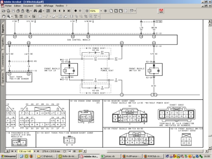Click the status bar last page button

(x=38, y=151)
